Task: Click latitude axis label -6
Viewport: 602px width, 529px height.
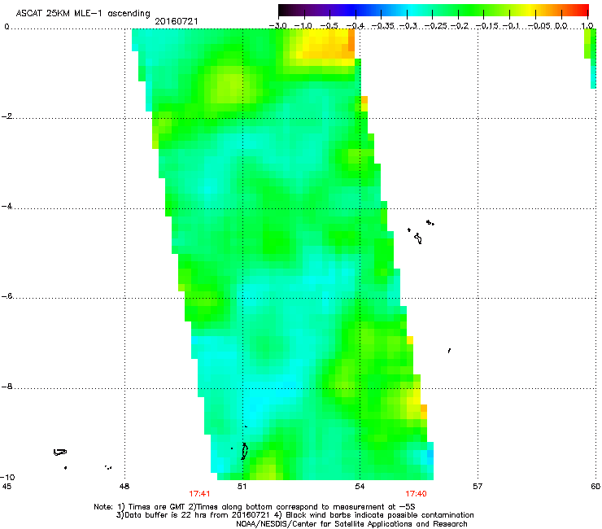Action: pyautogui.click(x=7, y=296)
